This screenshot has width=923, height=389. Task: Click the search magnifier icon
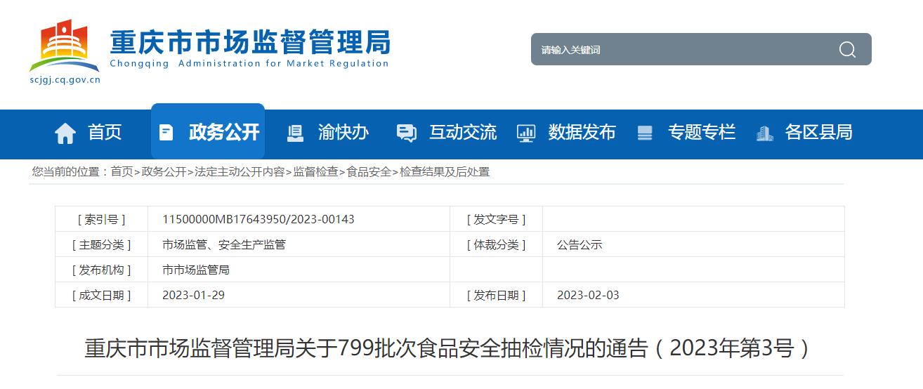tap(847, 49)
